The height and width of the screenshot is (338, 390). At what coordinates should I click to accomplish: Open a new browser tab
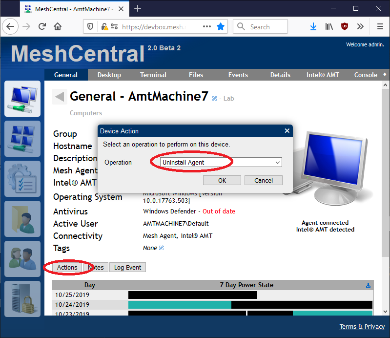pos(138,9)
